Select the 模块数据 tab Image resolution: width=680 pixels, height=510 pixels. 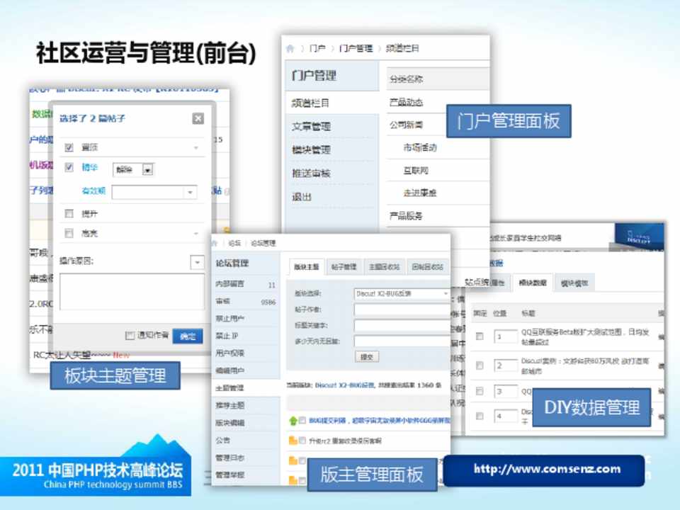point(533,283)
